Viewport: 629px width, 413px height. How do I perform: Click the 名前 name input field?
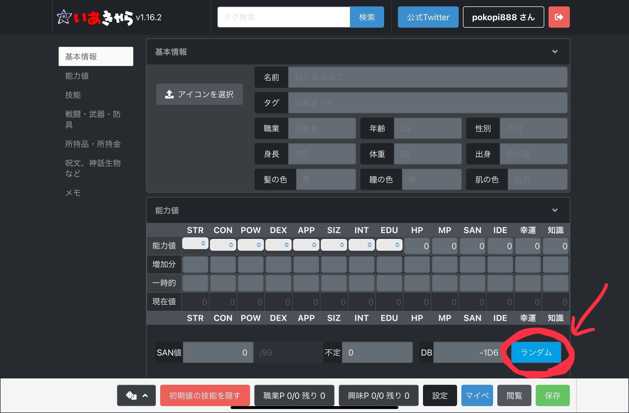(428, 77)
